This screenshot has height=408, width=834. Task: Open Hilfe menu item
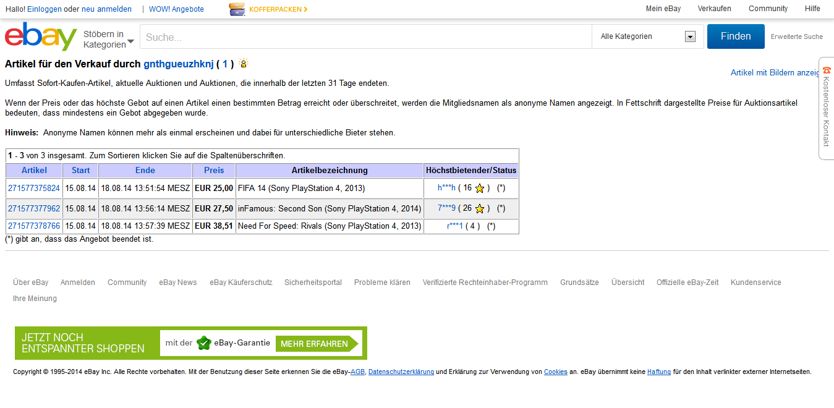pyautogui.click(x=812, y=9)
